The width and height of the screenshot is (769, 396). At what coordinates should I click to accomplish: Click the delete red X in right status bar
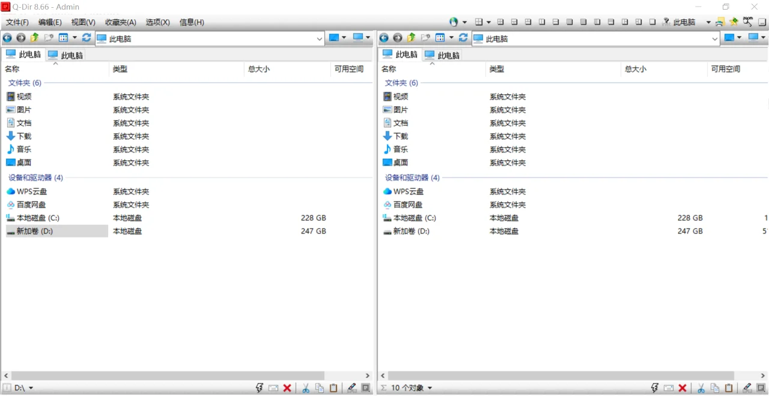[x=682, y=388]
